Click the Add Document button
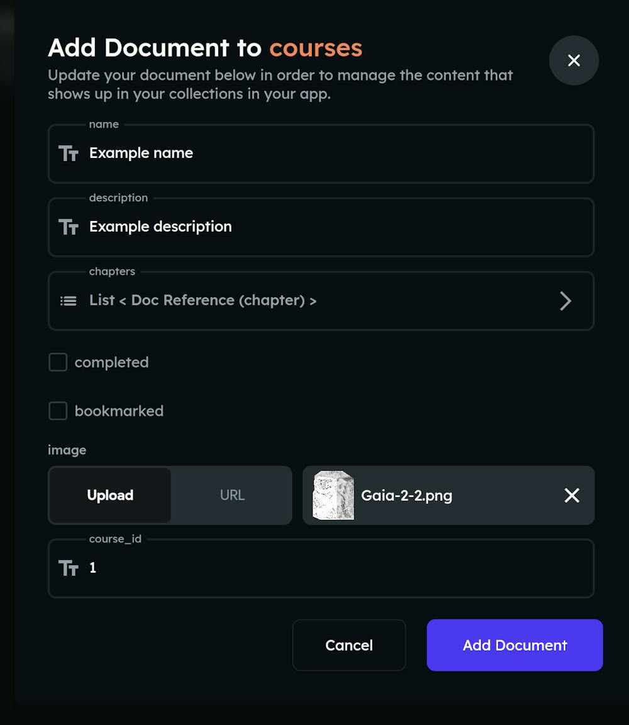 click(x=515, y=645)
